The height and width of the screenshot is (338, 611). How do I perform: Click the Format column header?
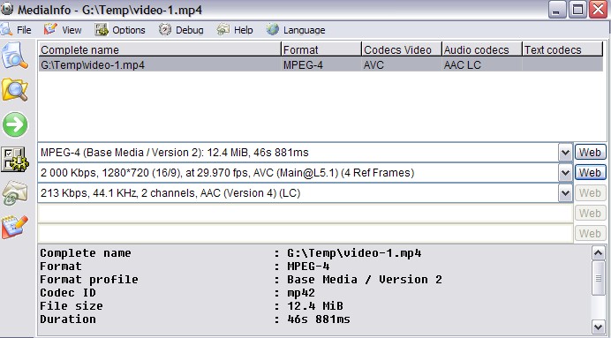coord(321,49)
